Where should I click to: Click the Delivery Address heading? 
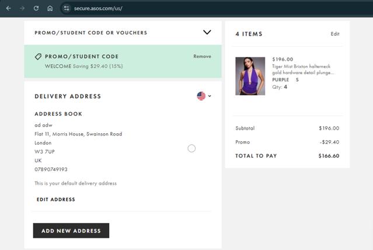pos(68,96)
